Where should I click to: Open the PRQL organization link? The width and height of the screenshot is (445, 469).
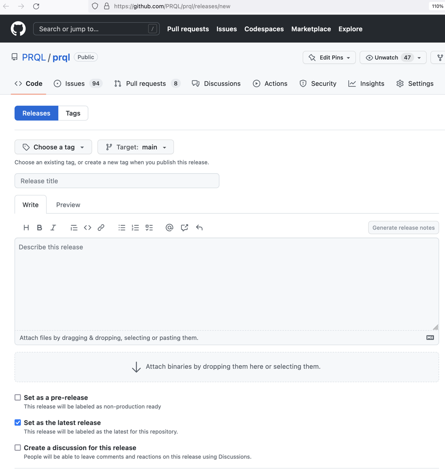34,57
